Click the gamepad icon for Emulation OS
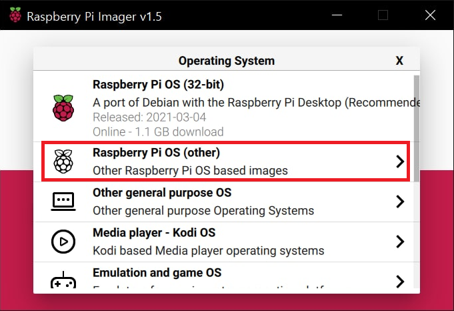Screen dimensions: 454x311 [63, 280]
